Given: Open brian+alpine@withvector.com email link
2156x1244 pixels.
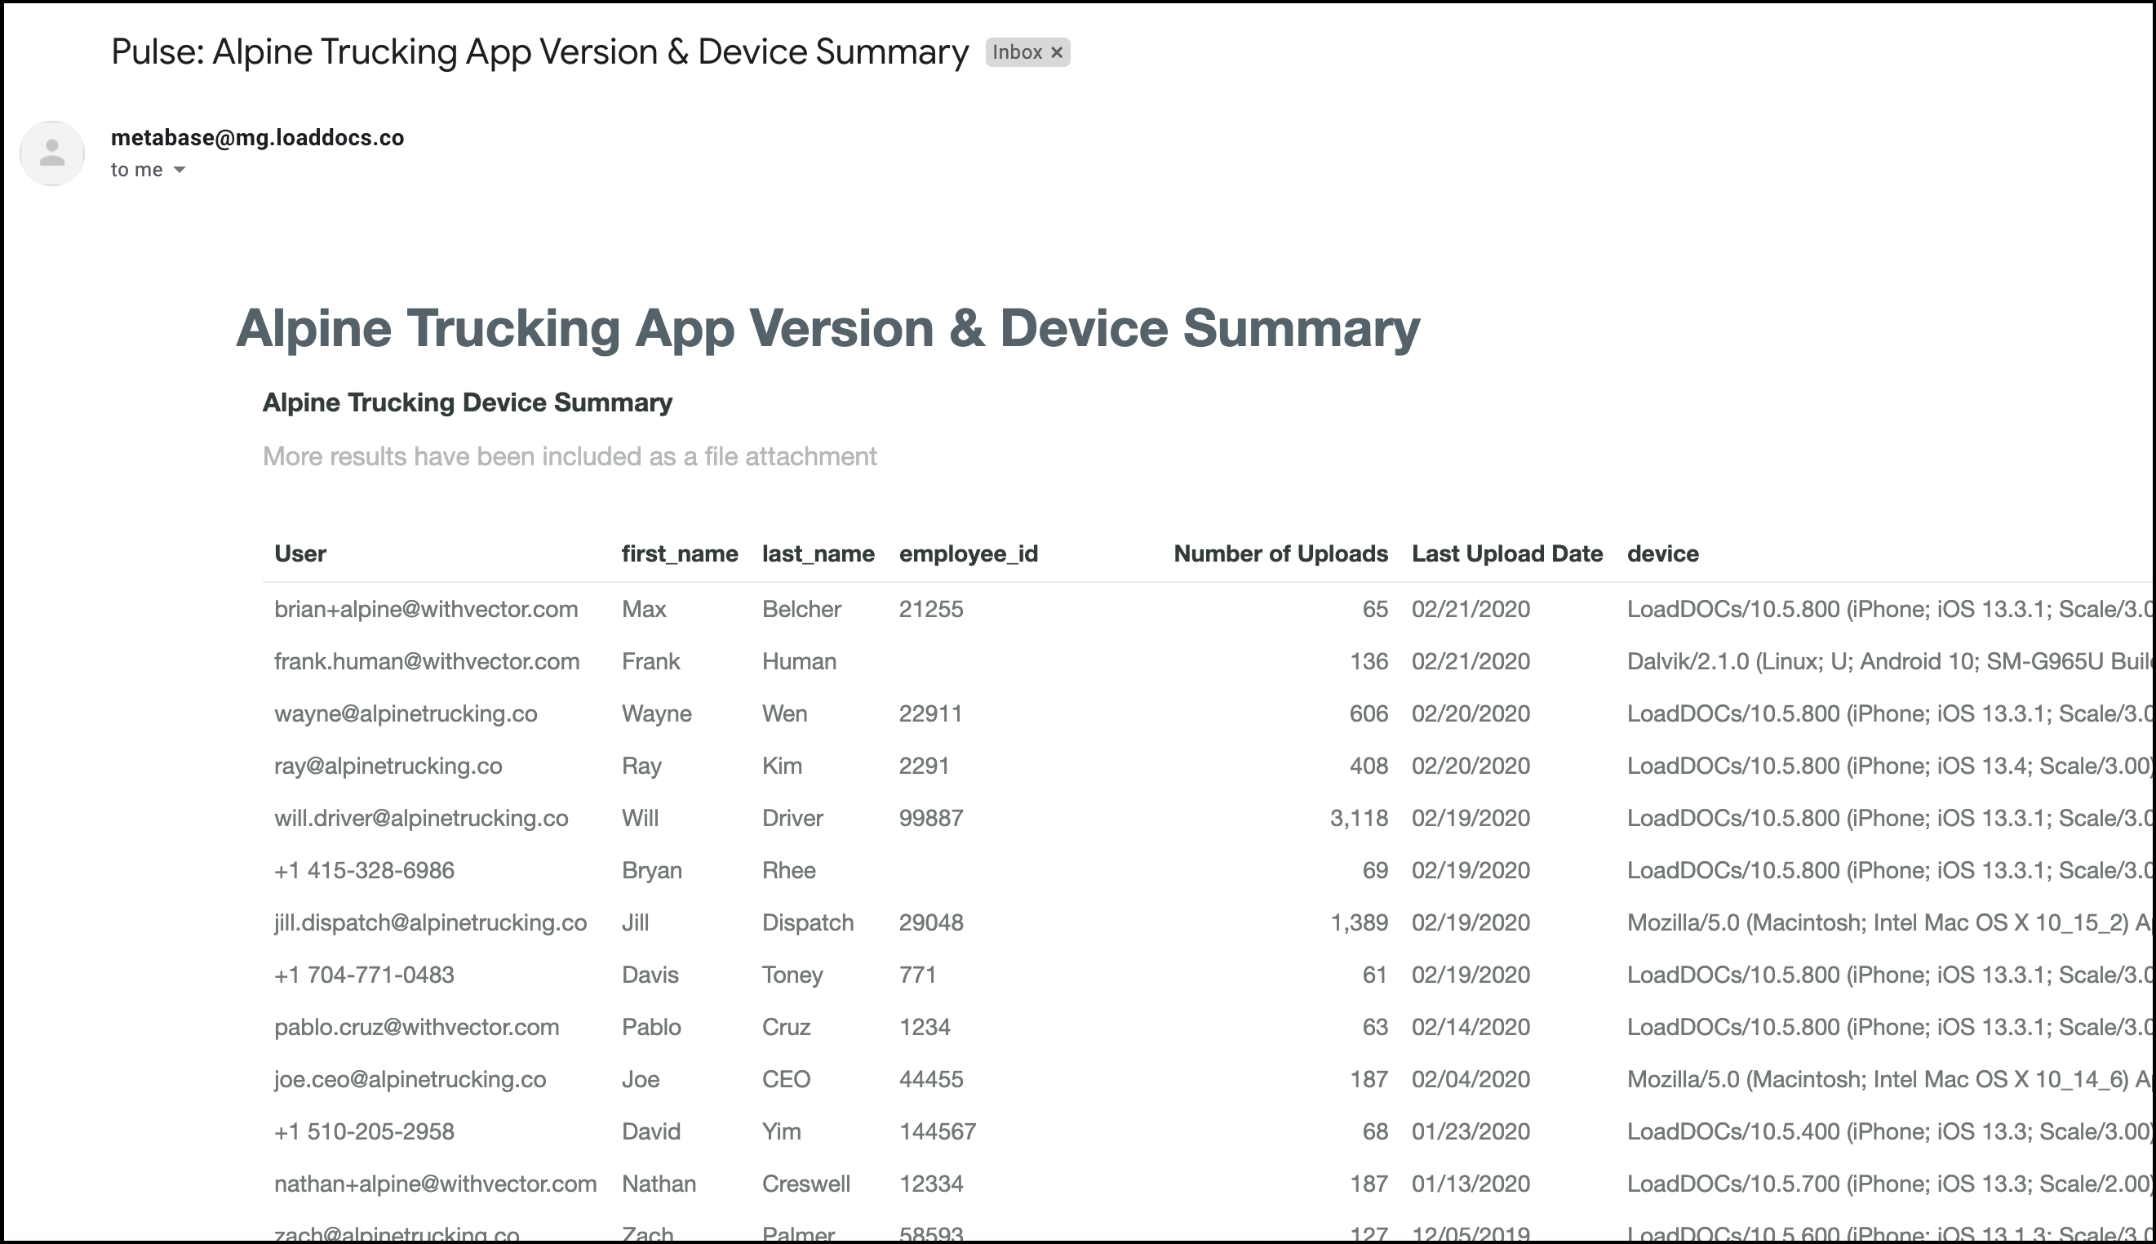Looking at the screenshot, I should [426, 609].
